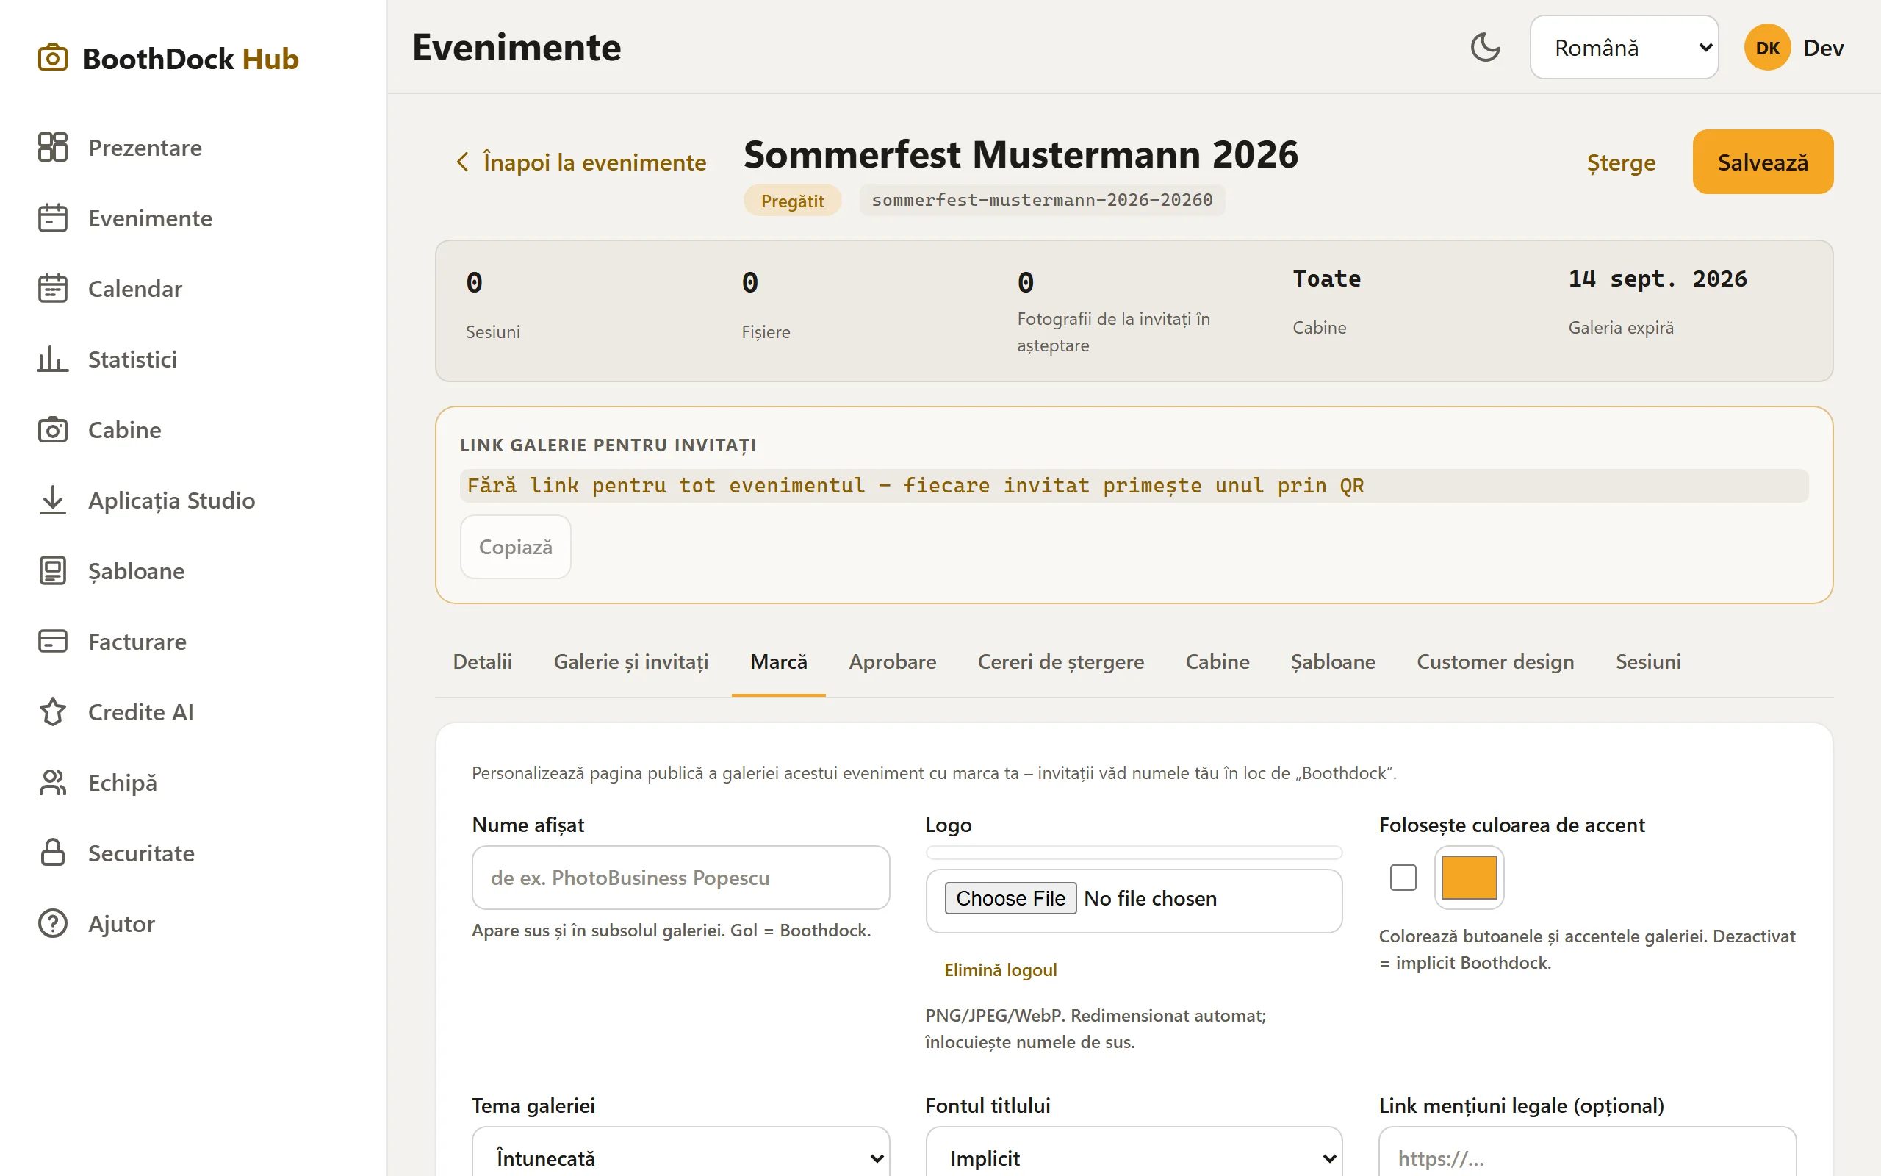This screenshot has height=1176, width=1881.
Task: Open the orange accent color swatch
Action: (x=1469, y=878)
